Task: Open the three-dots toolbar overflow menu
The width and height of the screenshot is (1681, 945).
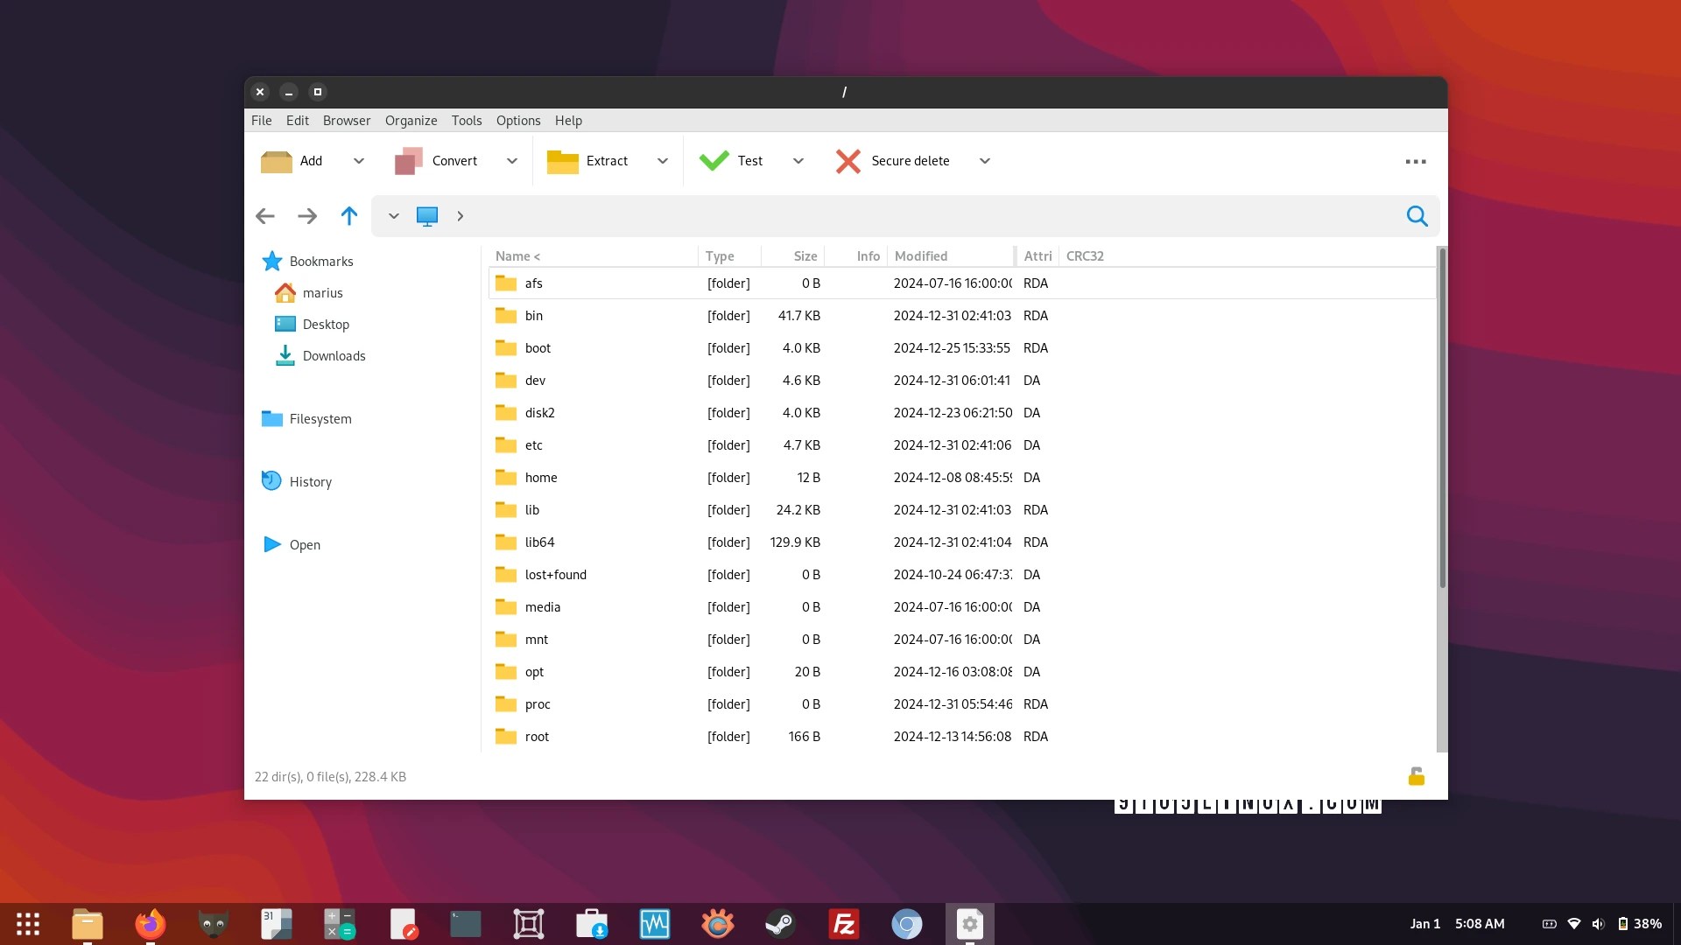Action: click(x=1415, y=162)
